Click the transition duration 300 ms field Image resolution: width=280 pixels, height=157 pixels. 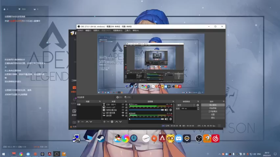pyautogui.click(x=188, y=109)
